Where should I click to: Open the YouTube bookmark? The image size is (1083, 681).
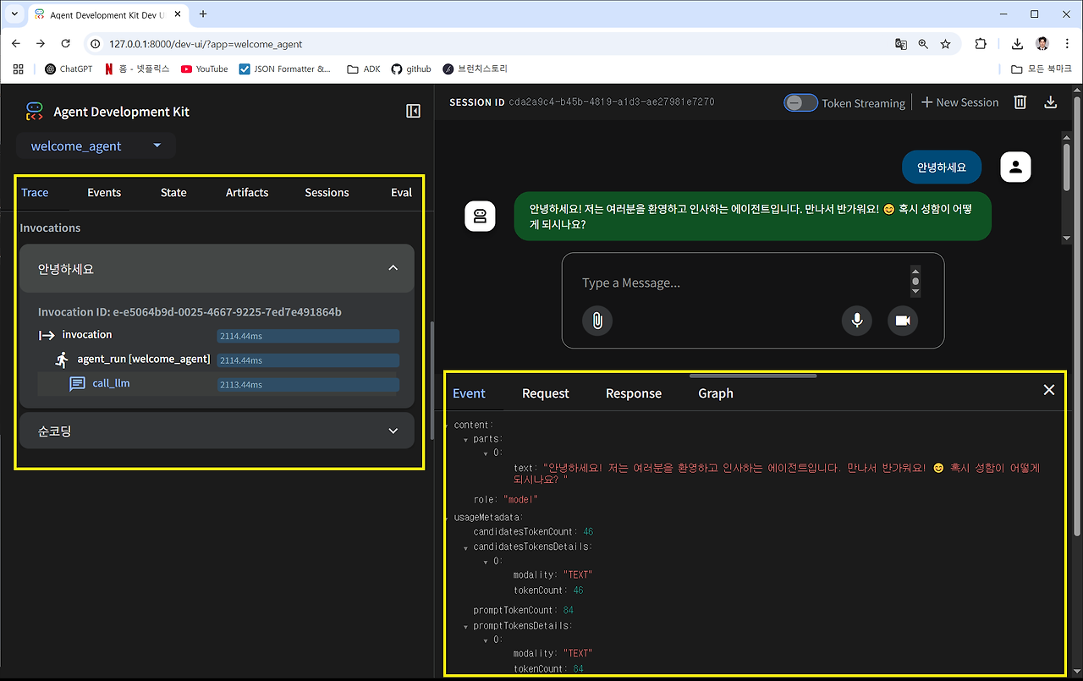pyautogui.click(x=205, y=69)
